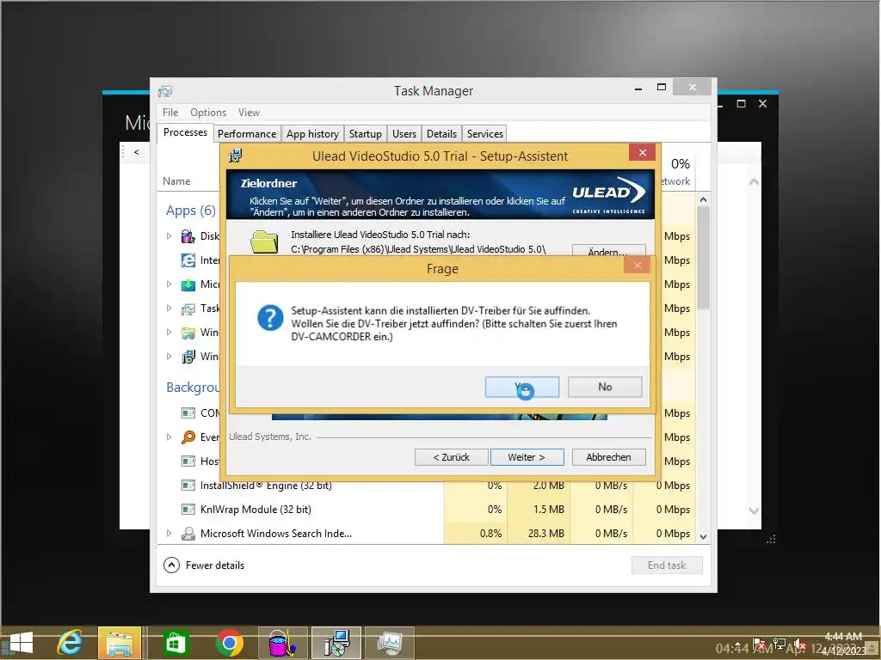Open File Explorer from the taskbar
Viewport: 881px width, 660px height.
pos(120,643)
